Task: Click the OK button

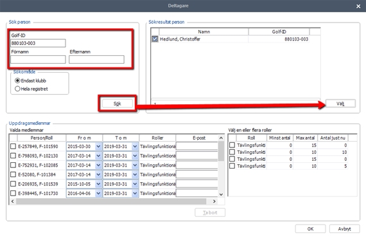Action: pyautogui.click(x=310, y=228)
